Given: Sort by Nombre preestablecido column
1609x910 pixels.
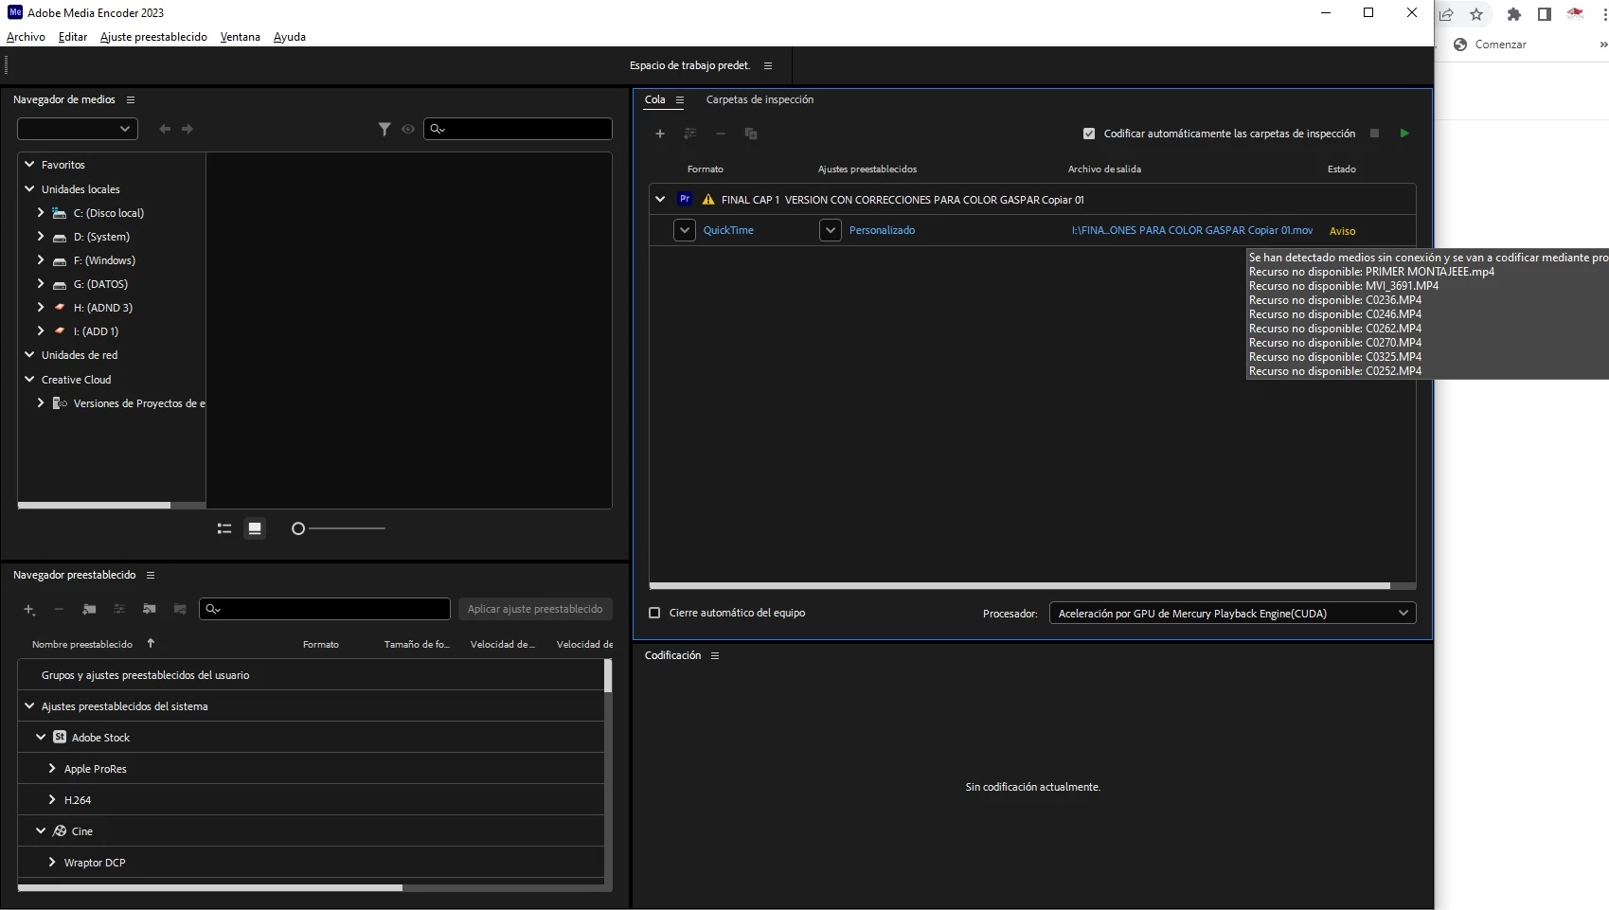Looking at the screenshot, I should click(x=82, y=645).
